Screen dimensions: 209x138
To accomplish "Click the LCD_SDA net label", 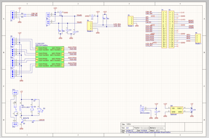I will click(x=117, y=24).
